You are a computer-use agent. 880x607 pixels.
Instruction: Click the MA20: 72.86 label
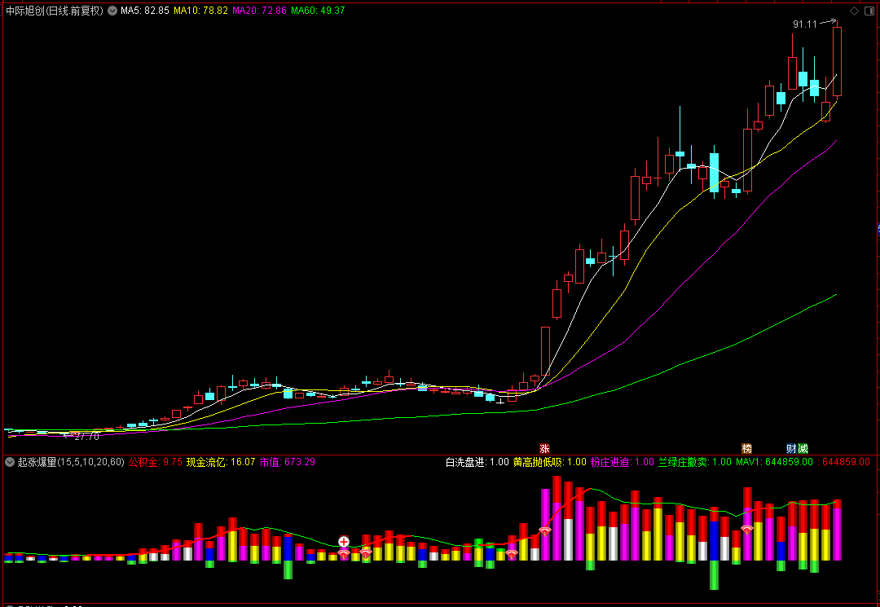click(259, 11)
